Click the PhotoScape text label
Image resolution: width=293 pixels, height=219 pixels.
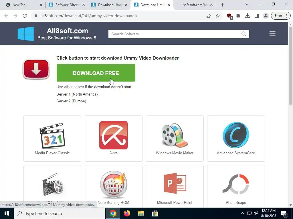236,202
